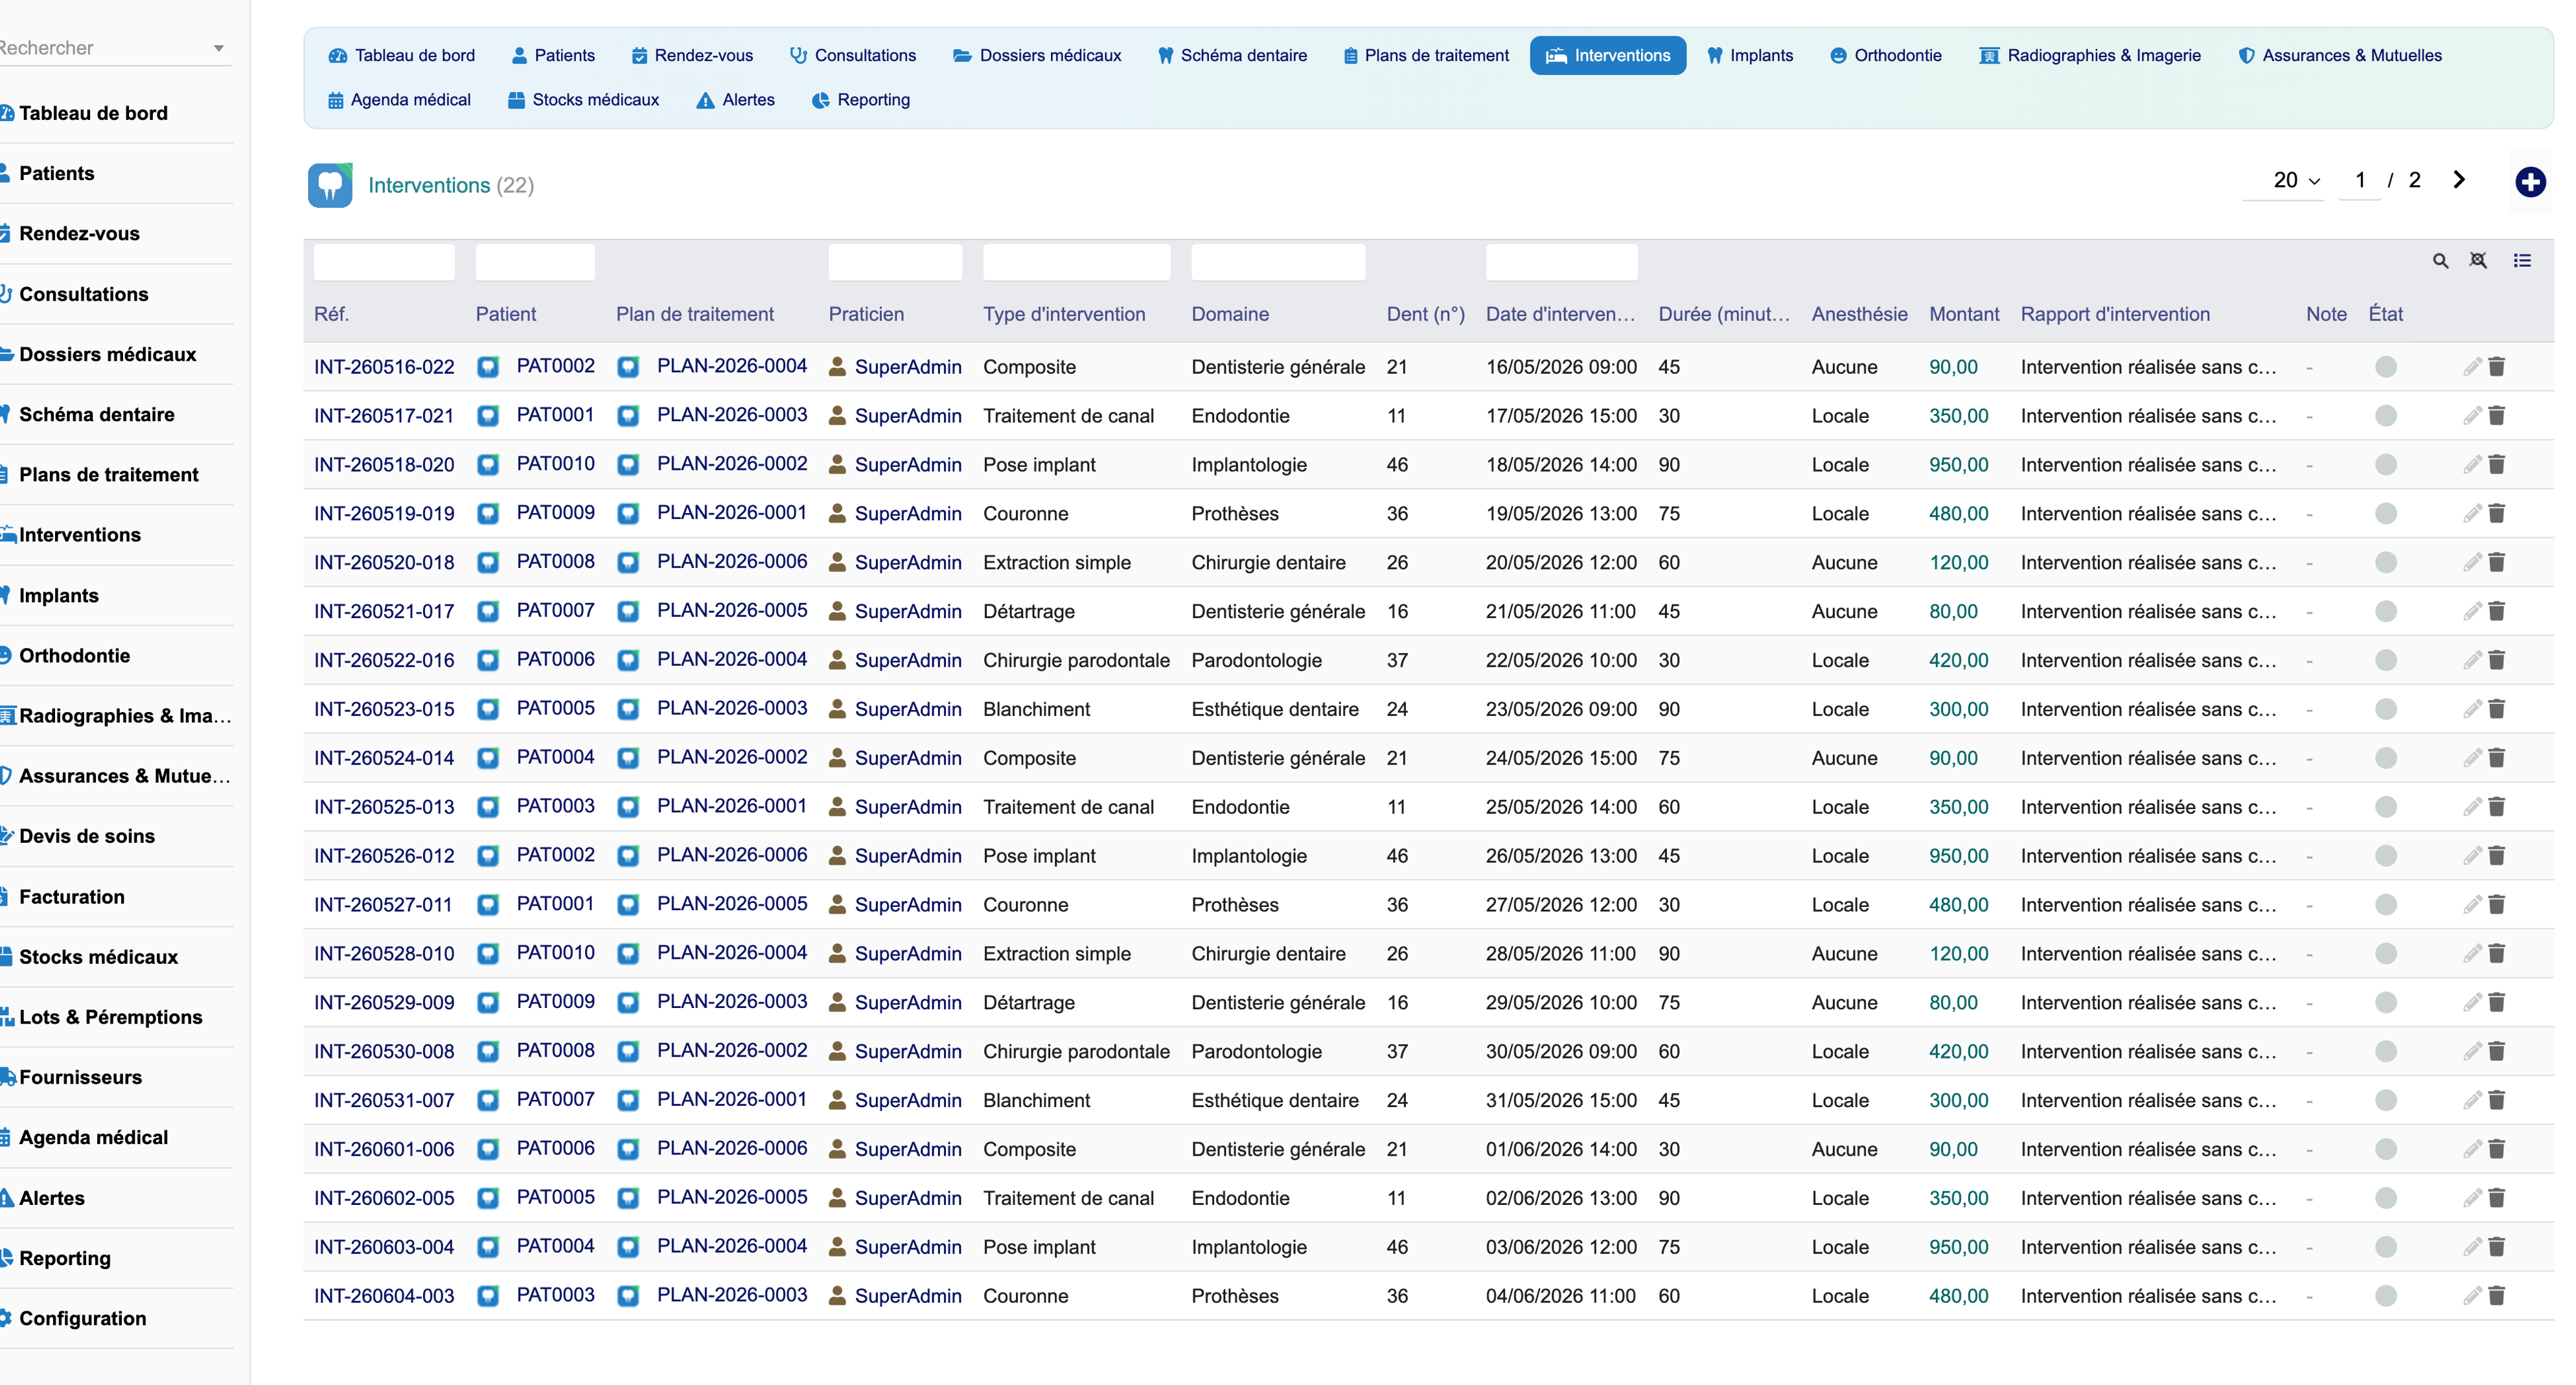Toggle the État indicator for INT-260604-003
Viewport: 2576px width, 1385px height.
(x=2386, y=1296)
